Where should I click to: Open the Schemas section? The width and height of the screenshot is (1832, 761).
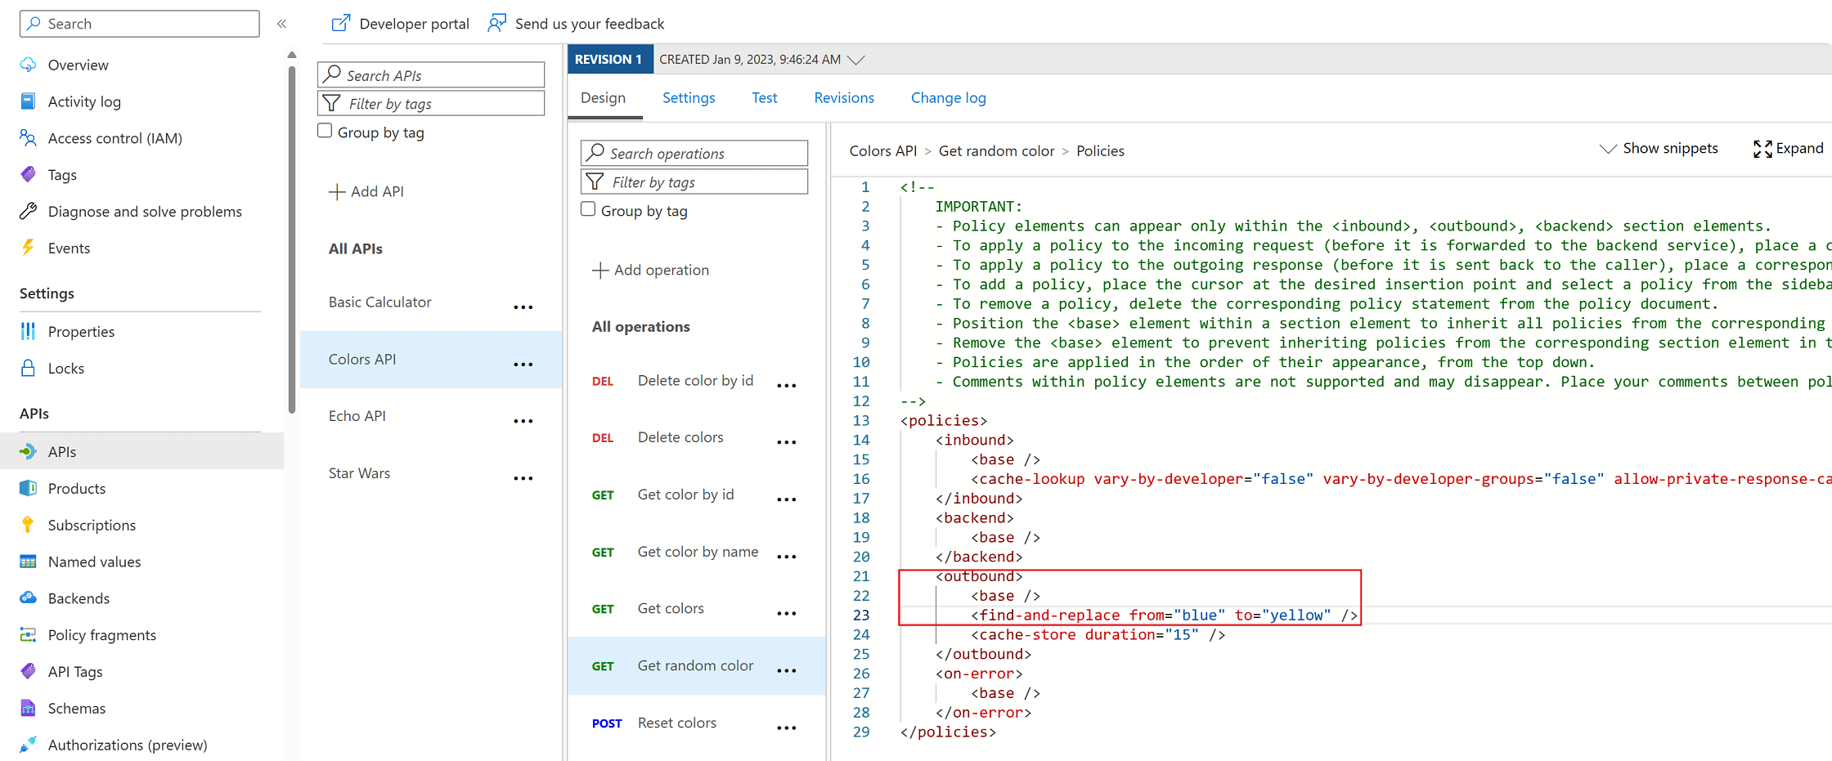(x=77, y=708)
